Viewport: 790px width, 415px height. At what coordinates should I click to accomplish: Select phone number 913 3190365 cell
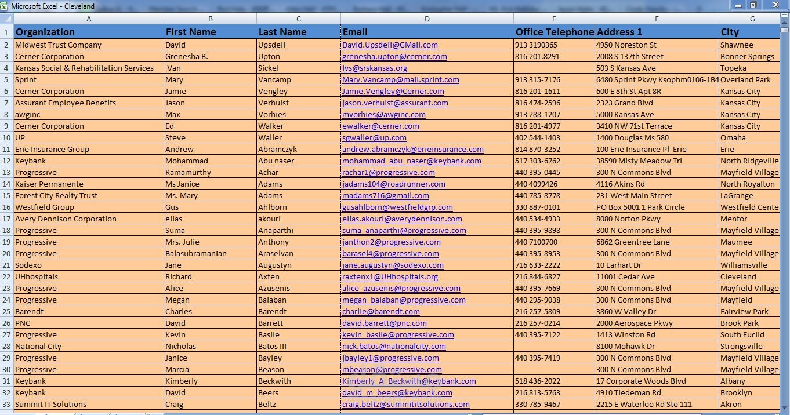[x=554, y=45]
